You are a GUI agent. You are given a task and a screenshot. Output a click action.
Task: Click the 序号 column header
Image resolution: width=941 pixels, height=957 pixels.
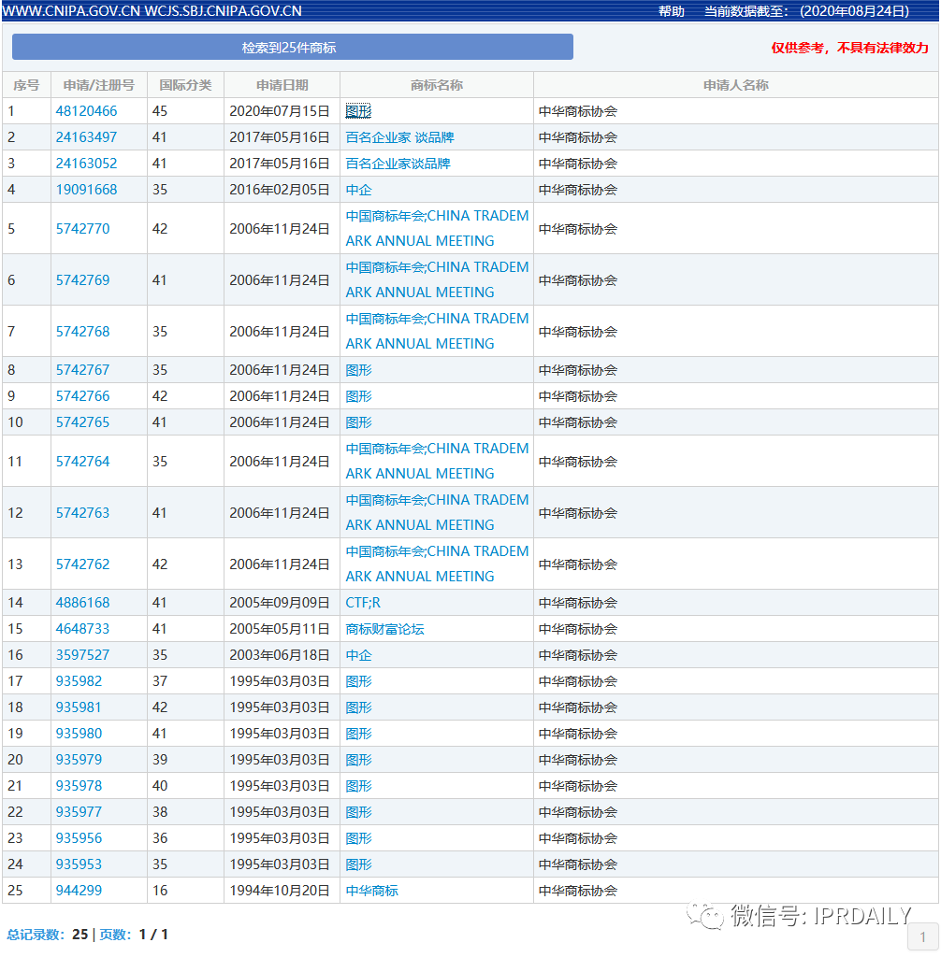click(26, 85)
